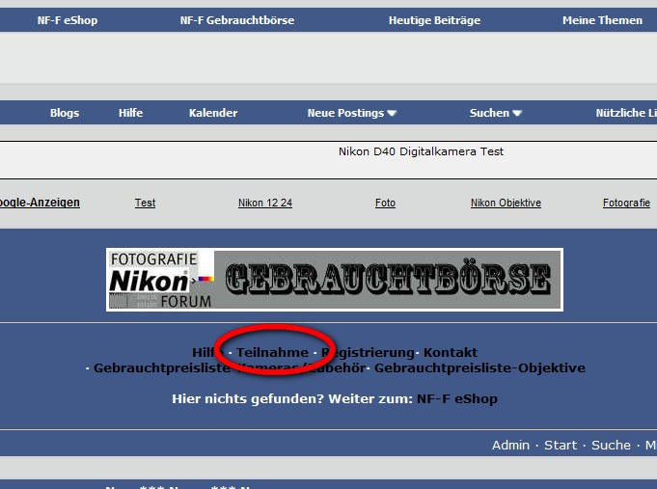
Task: Expand the Neue Postings dropdown
Action: pyautogui.click(x=352, y=113)
